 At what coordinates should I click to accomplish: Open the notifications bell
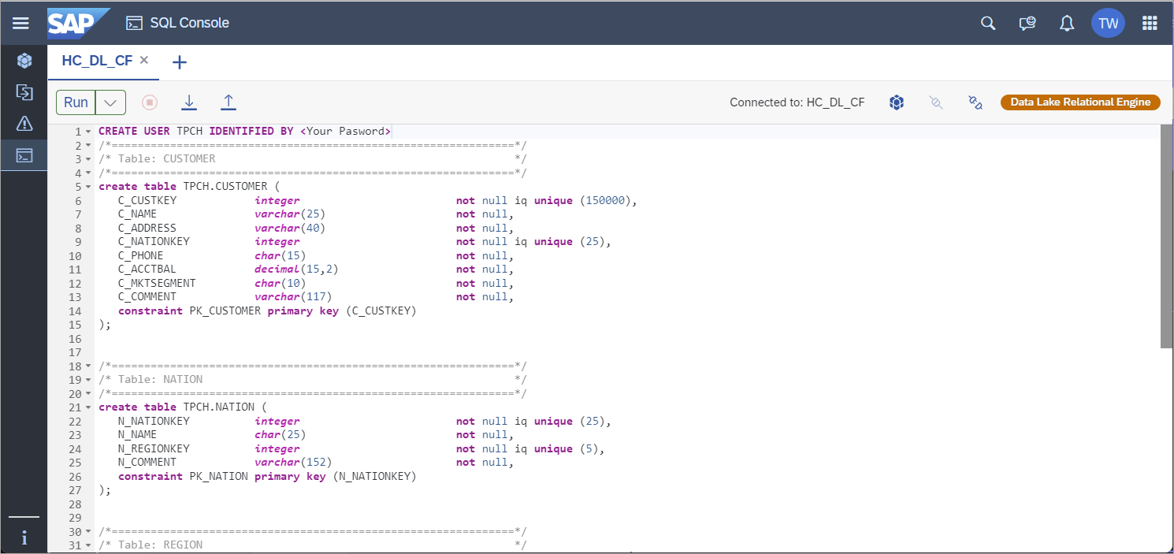click(1067, 23)
